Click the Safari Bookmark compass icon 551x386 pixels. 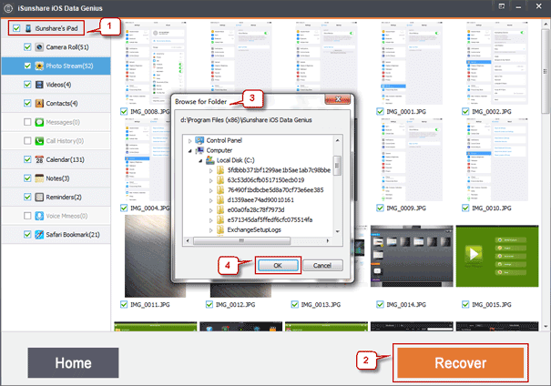tap(39, 235)
